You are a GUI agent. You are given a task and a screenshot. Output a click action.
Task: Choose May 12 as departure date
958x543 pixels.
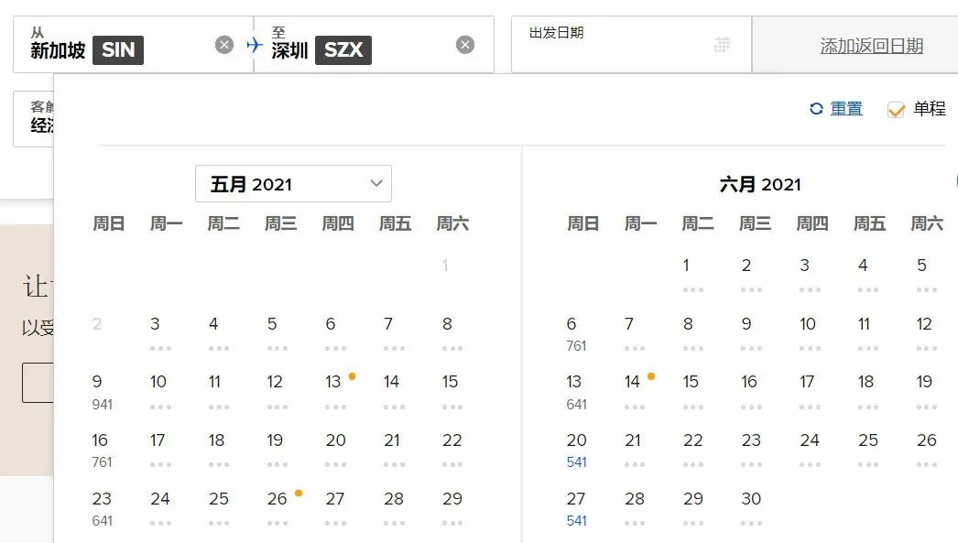pos(277,392)
